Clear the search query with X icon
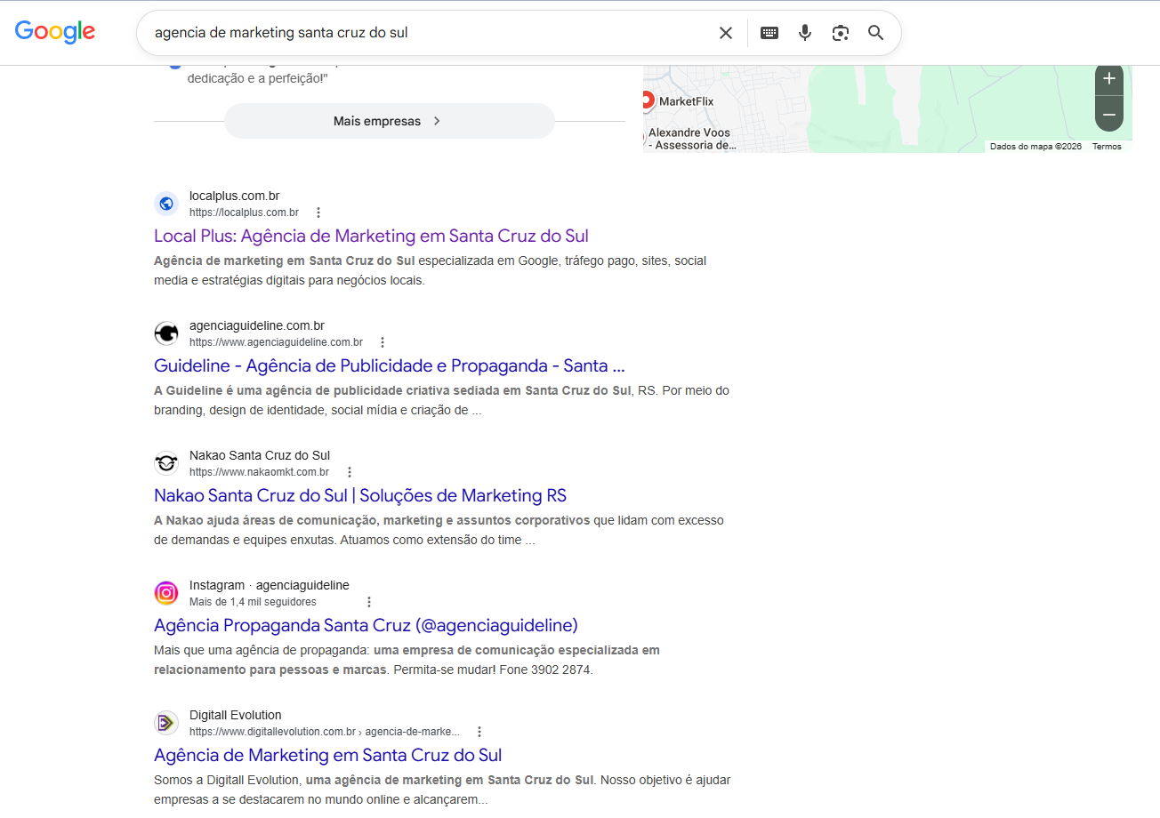 tap(726, 33)
